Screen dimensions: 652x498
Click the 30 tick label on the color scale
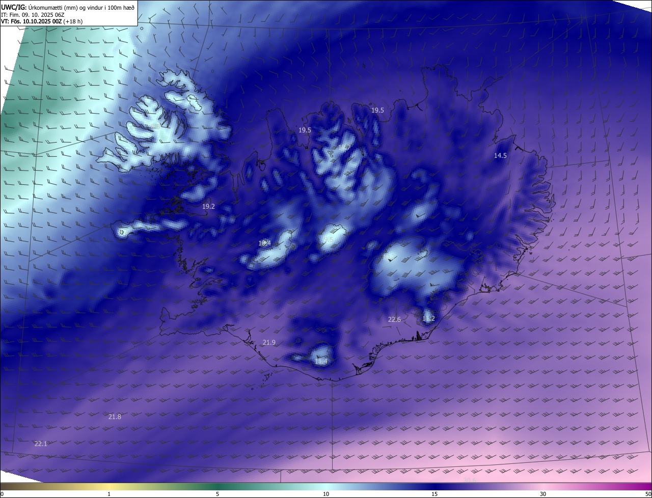point(543,494)
